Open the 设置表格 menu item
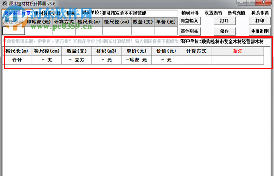Viewport: 274px width, 176px height. pyautogui.click(x=214, y=12)
